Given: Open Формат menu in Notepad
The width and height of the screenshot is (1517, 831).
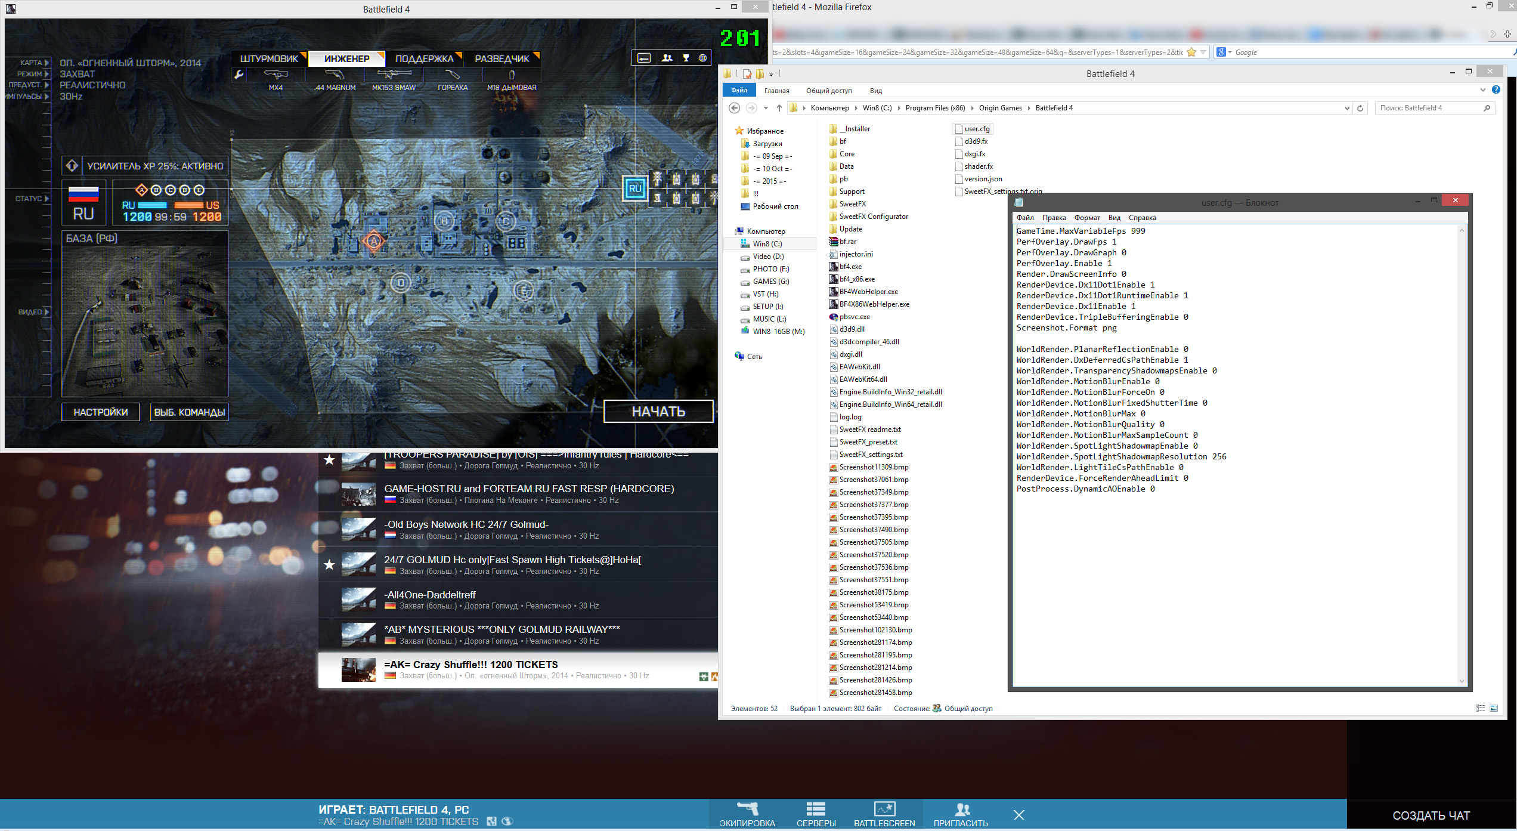Looking at the screenshot, I should coord(1086,218).
